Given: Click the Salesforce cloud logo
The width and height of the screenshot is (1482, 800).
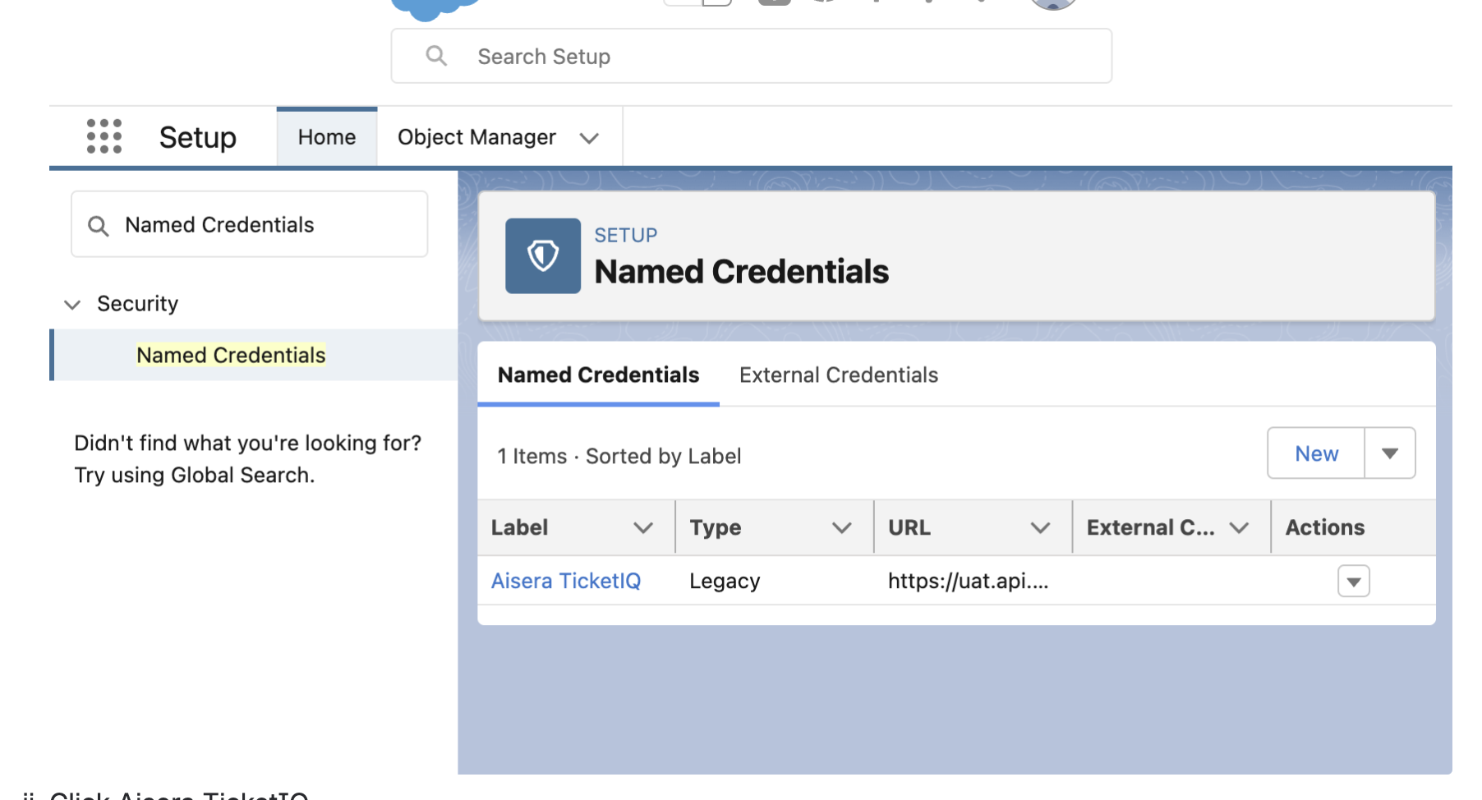Looking at the screenshot, I should (434, 4).
